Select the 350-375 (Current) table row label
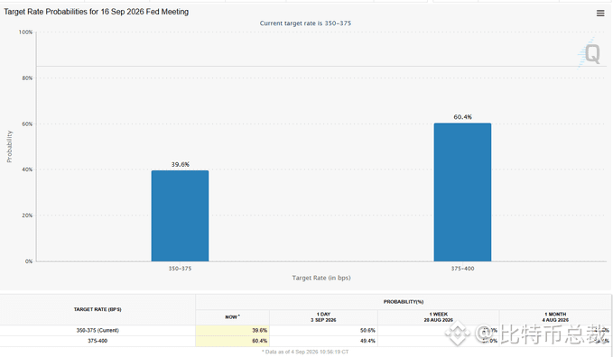This screenshot has width=613, height=357. pos(98,331)
